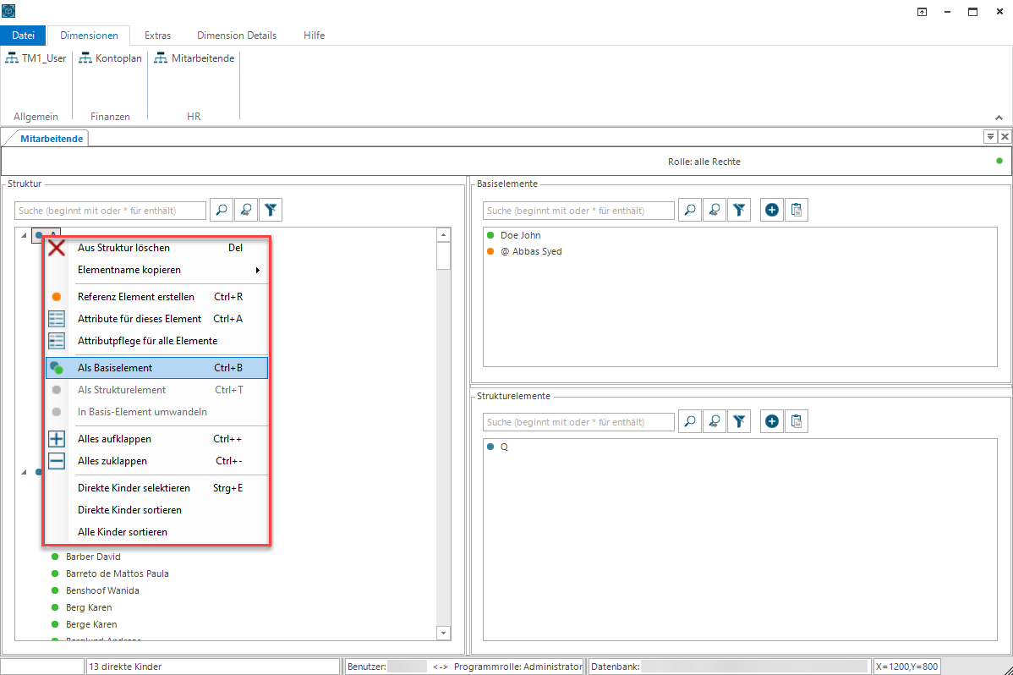Collapse the top tree node A
1013x675 pixels.
click(x=24, y=235)
